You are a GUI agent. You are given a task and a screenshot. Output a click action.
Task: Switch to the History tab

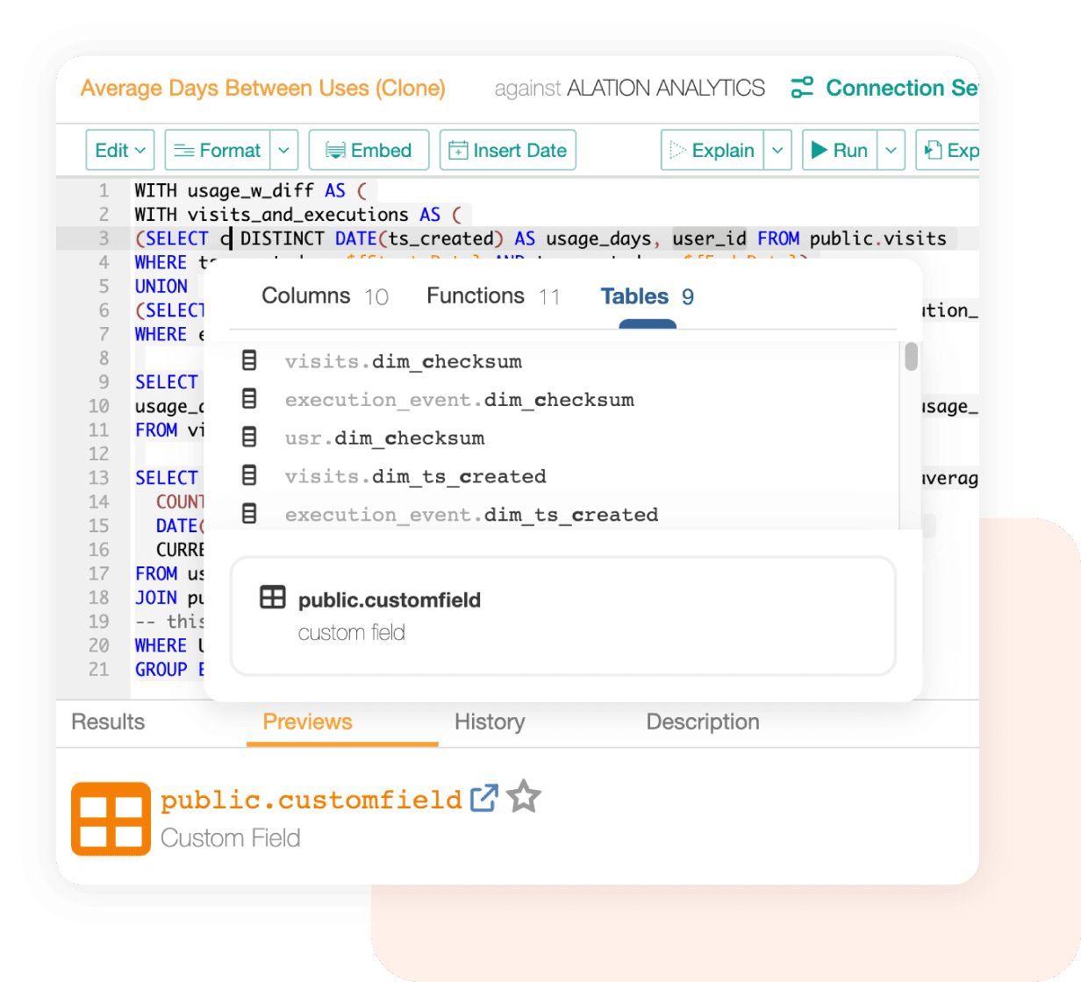[x=489, y=722]
